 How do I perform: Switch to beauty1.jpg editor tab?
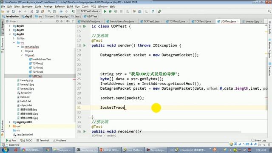[252, 22]
